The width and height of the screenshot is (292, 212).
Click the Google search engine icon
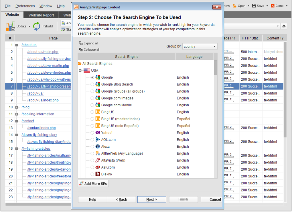[x=98, y=77]
